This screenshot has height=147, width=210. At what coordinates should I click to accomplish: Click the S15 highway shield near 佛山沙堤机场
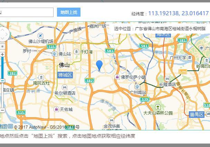pyautogui.click(x=51, y=46)
